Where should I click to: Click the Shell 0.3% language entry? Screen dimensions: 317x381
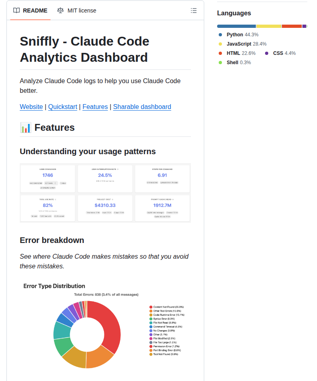tap(235, 63)
